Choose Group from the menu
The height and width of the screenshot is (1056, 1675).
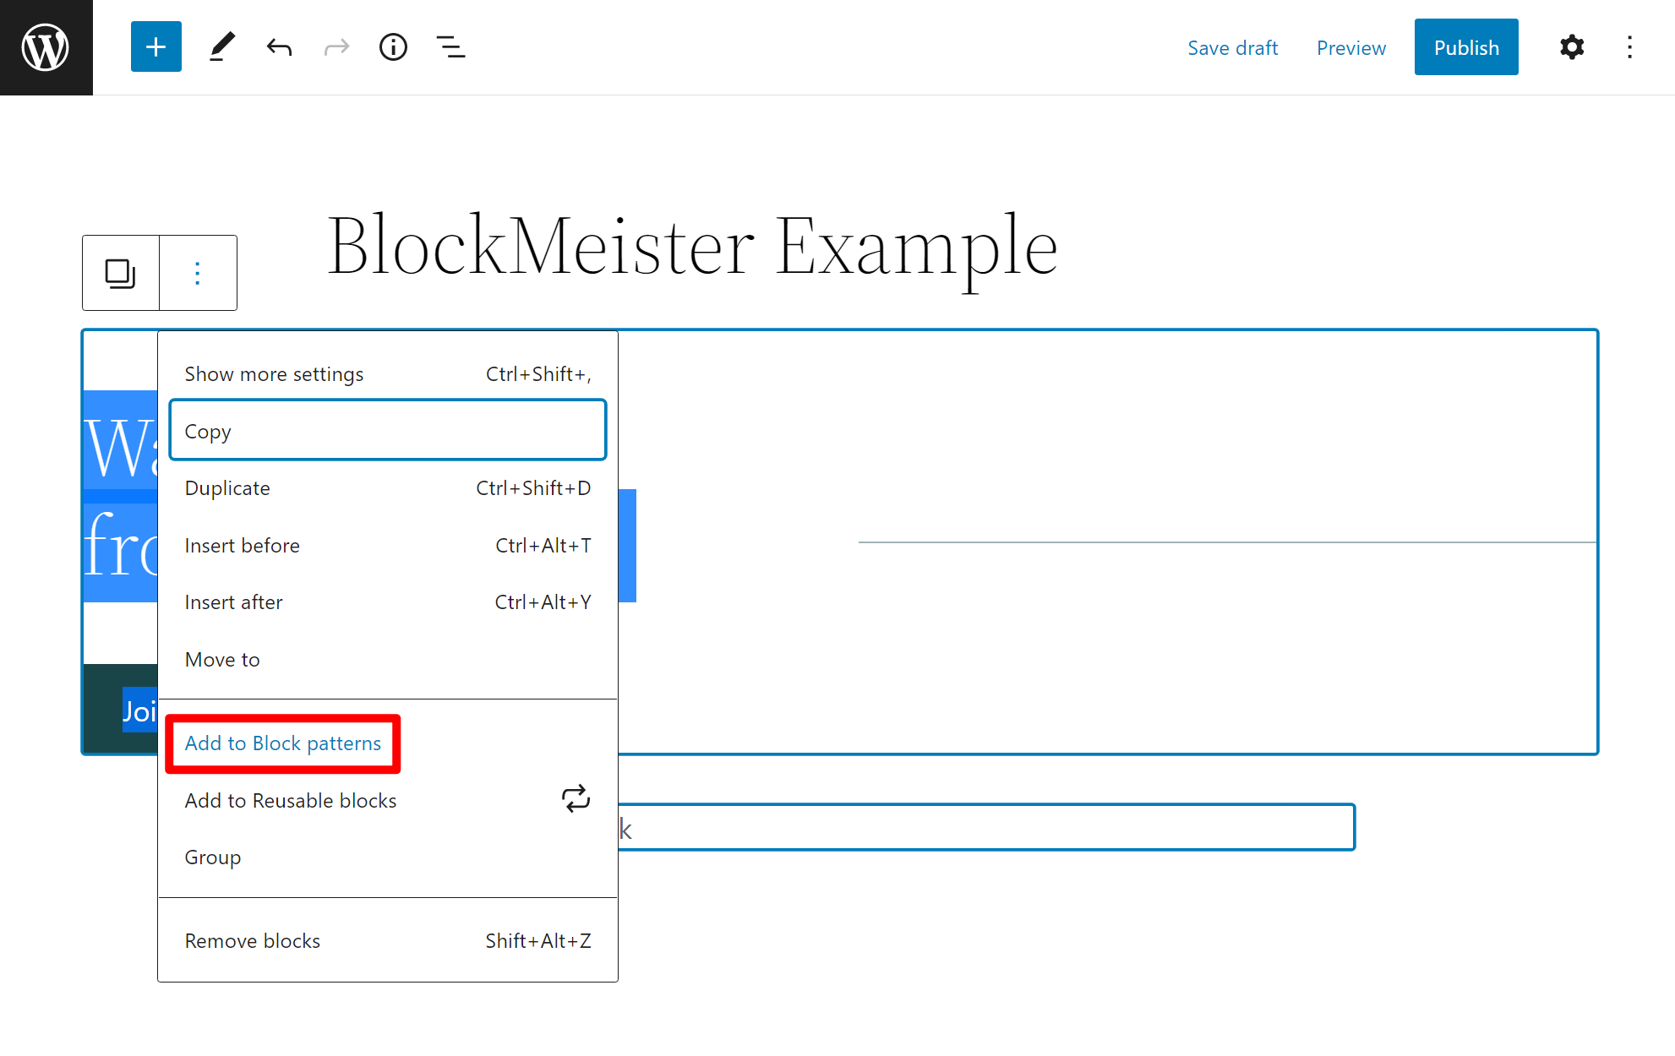tap(212, 857)
